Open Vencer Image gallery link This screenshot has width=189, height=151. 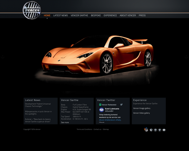coord(142,108)
